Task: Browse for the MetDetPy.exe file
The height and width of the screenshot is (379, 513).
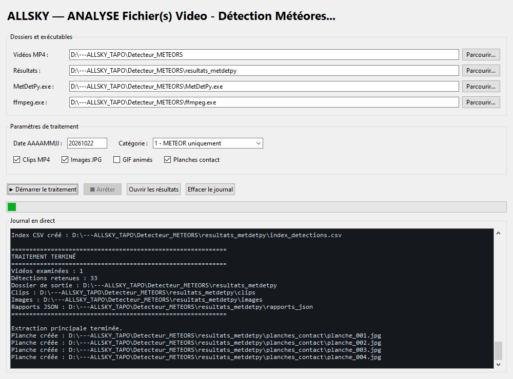Action: [x=481, y=87]
